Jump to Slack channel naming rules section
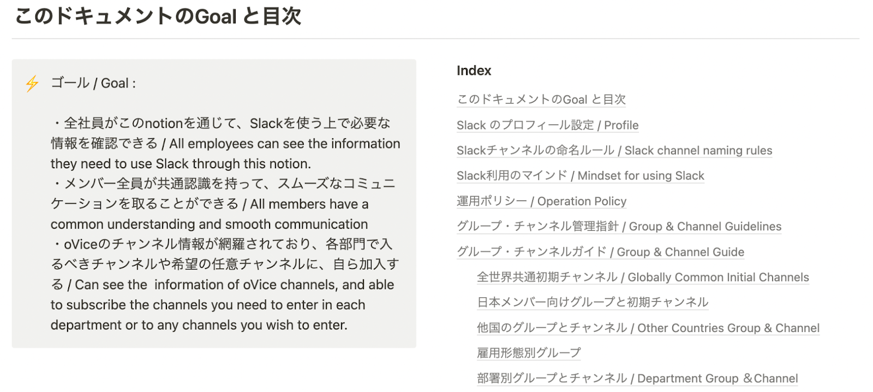873x392 pixels. pos(614,150)
